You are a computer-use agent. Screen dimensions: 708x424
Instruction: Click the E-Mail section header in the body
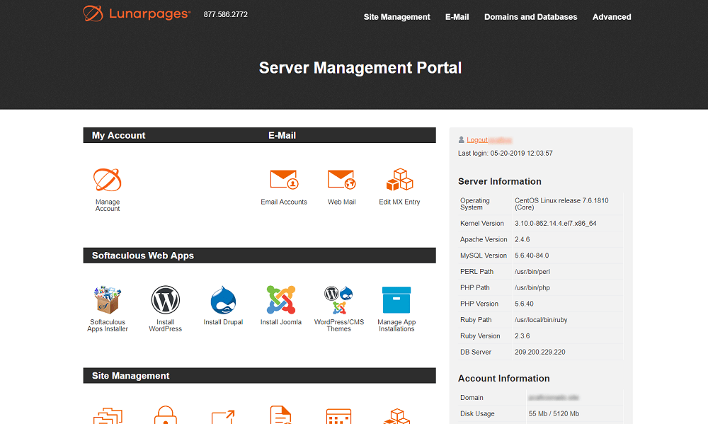[x=282, y=135]
